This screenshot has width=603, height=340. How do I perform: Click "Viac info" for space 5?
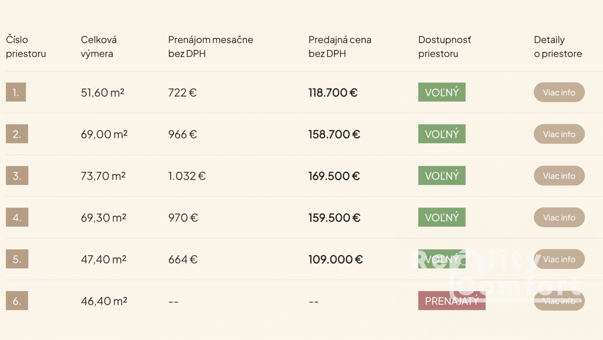point(559,259)
